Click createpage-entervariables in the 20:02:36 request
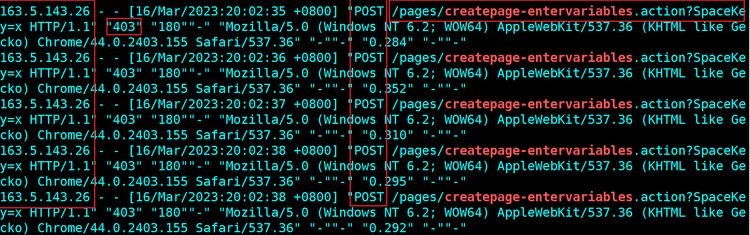Viewport: 750px width, 235px height. (x=539, y=58)
